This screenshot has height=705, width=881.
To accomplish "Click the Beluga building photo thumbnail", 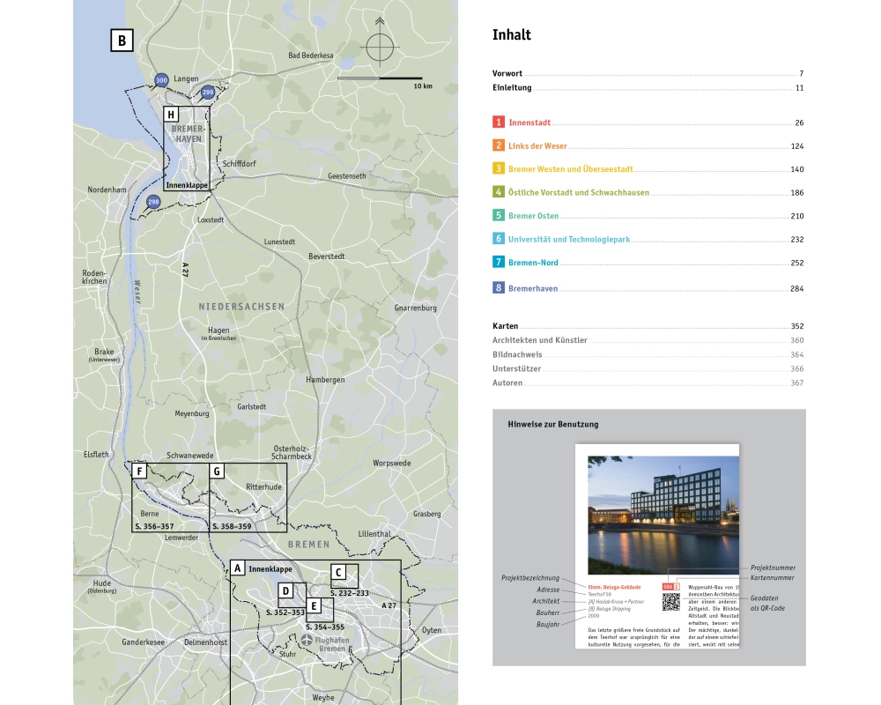I will pyautogui.click(x=663, y=503).
